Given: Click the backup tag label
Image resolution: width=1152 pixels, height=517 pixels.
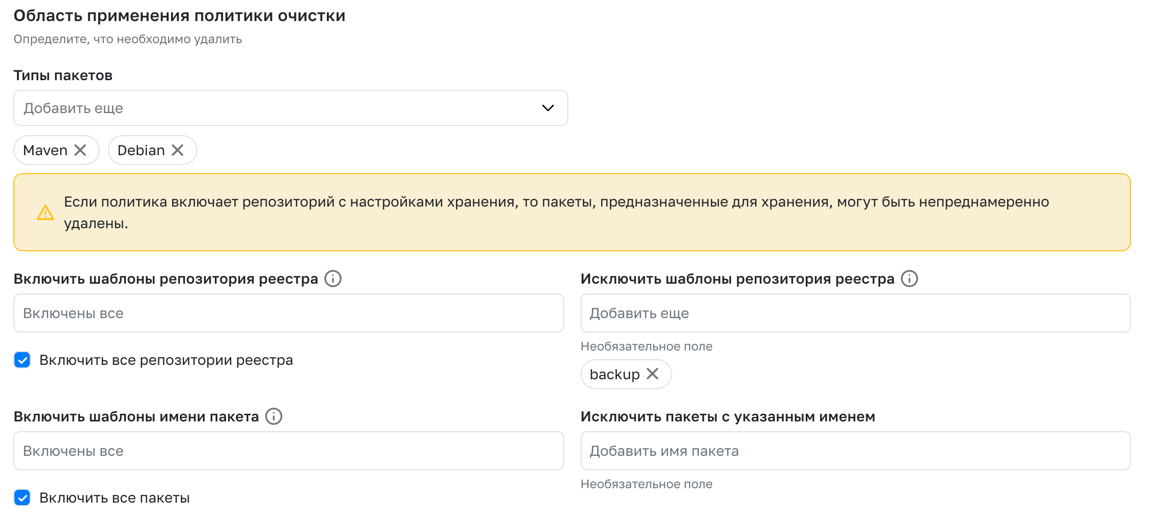Looking at the screenshot, I should tap(615, 374).
